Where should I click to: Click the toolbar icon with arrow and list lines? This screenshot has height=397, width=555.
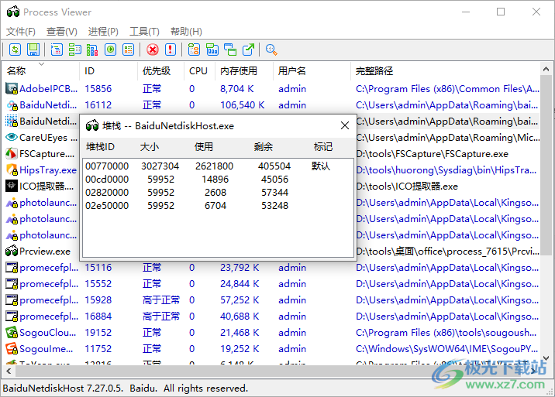(x=57, y=50)
